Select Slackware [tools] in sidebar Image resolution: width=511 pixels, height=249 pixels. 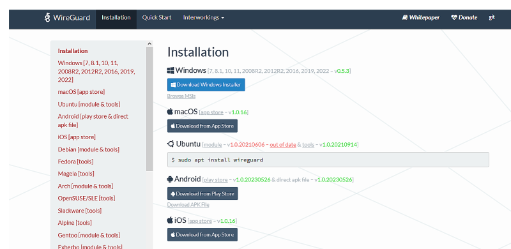tap(80, 211)
